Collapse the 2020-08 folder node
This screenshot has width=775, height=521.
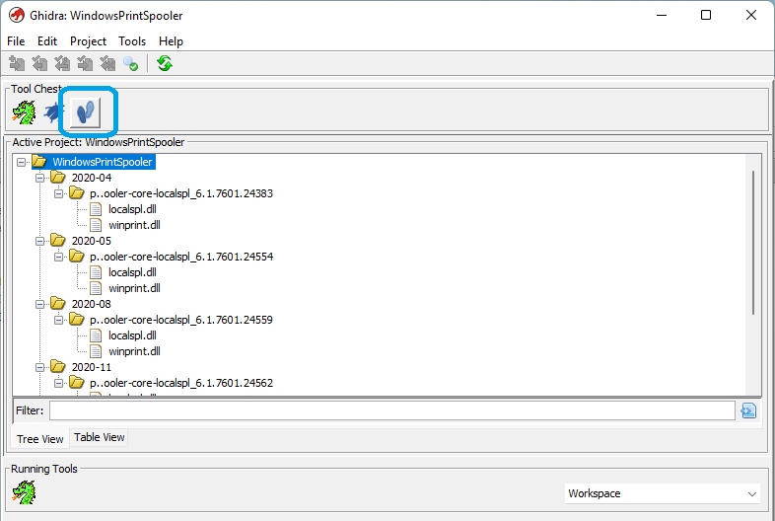click(39, 304)
